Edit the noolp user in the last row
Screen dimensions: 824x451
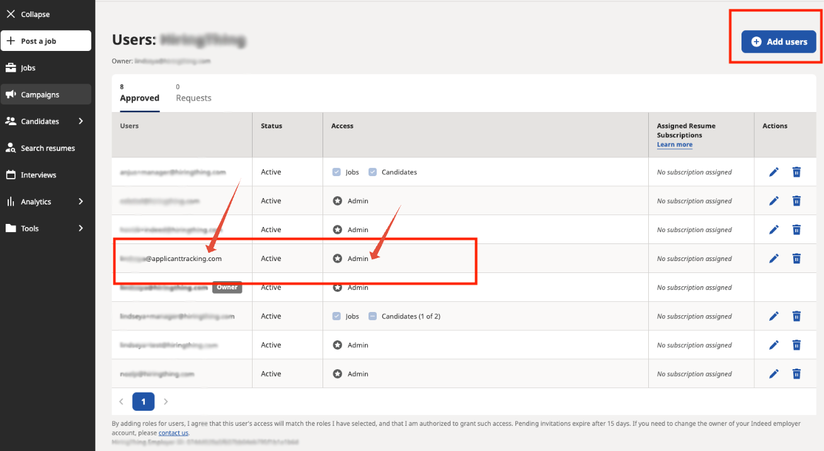coord(774,374)
